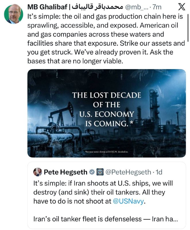The width and height of the screenshot is (190, 230).
Task: Open the @mb_... handle of Ghalibaf
Action: click(x=136, y=7)
